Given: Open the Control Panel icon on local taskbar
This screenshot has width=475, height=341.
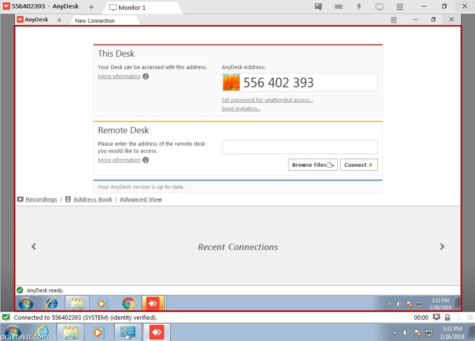Looking at the screenshot, I should tap(128, 332).
